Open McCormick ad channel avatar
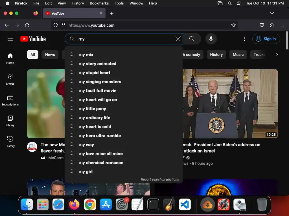Screen dimensions: 289x216 click(x=32, y=147)
